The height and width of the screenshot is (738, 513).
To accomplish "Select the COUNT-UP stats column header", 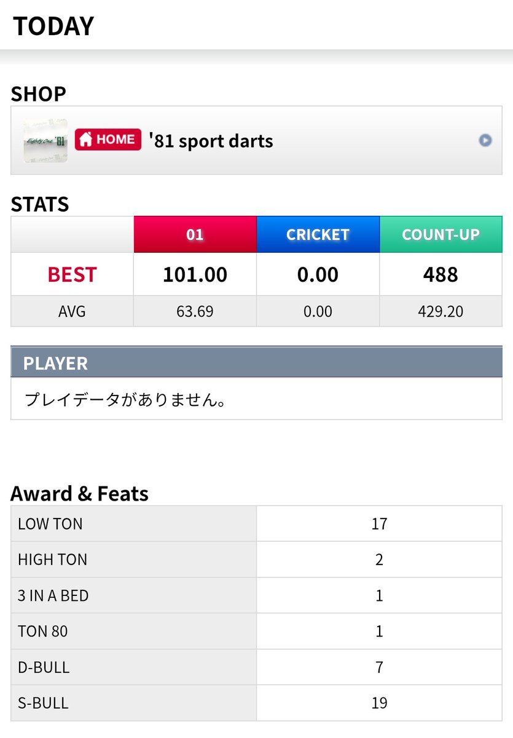I will 441,234.
